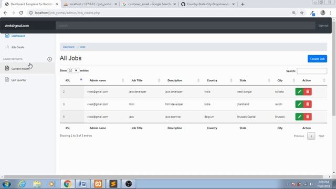336x189 pixels.
Task: Sort by the Admin name column
Action: pyautogui.click(x=105, y=80)
